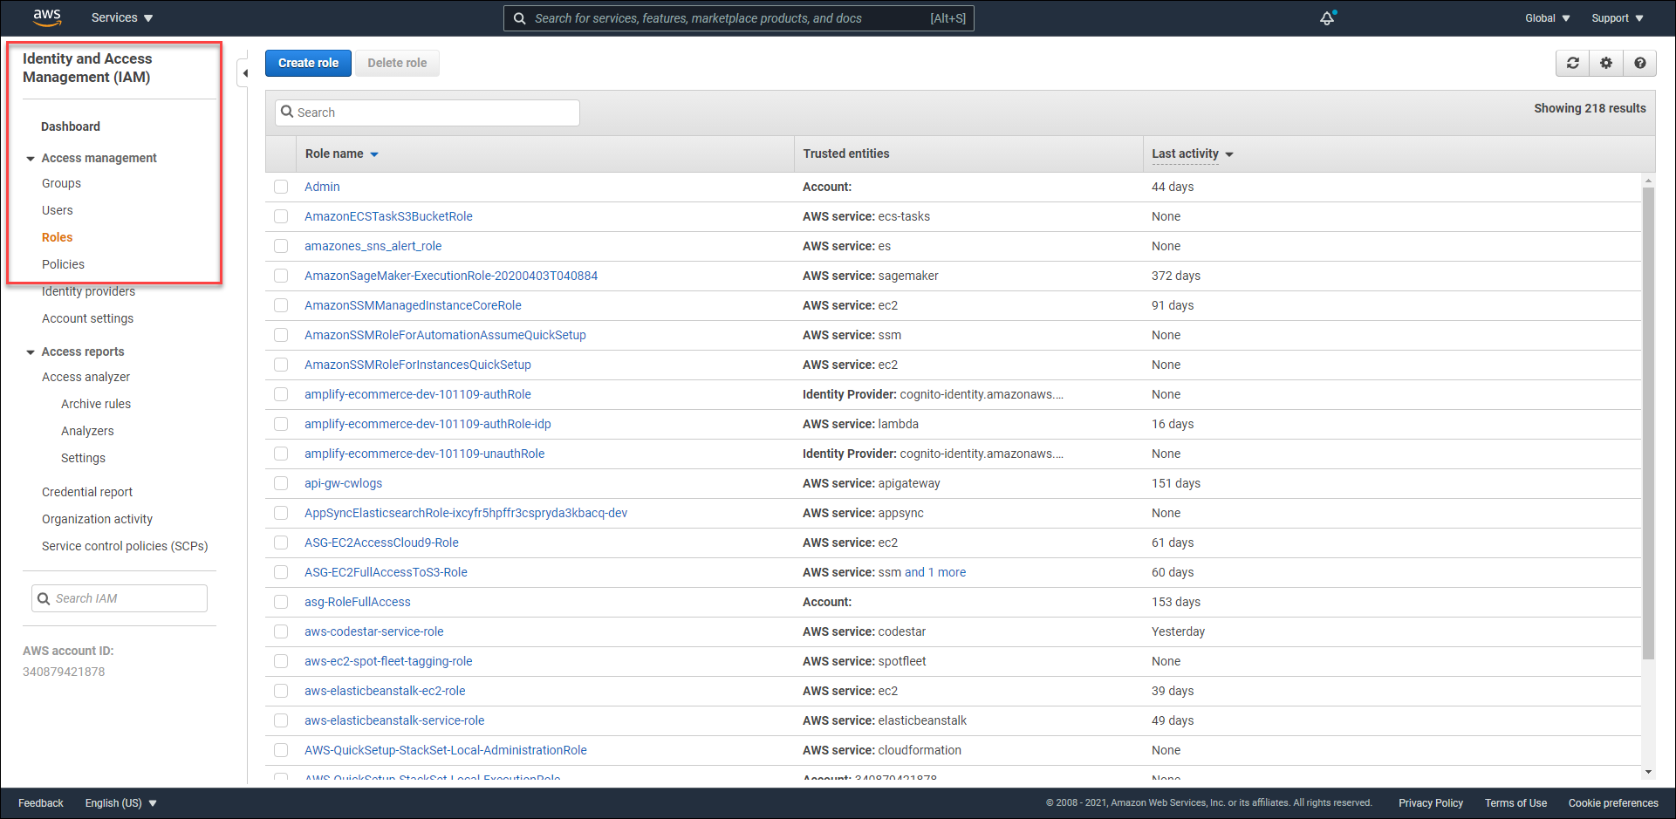
Task: Go to Groups page
Action: (x=61, y=183)
